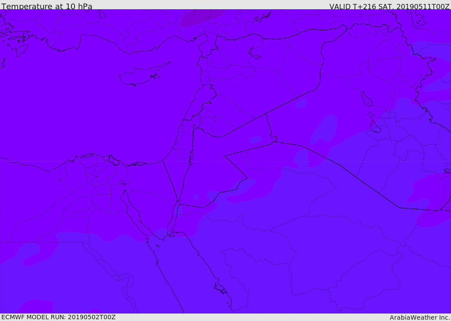Click the 'ECMWF MODEL RUN: 20190502T00Z' text
The width and height of the screenshot is (451, 321).
(59, 317)
